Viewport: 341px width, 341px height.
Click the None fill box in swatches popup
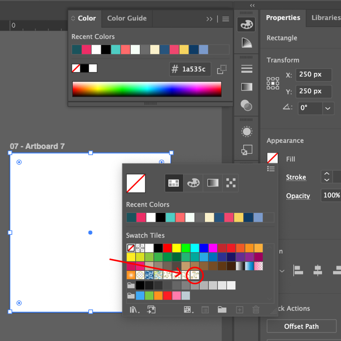pyautogui.click(x=136, y=183)
